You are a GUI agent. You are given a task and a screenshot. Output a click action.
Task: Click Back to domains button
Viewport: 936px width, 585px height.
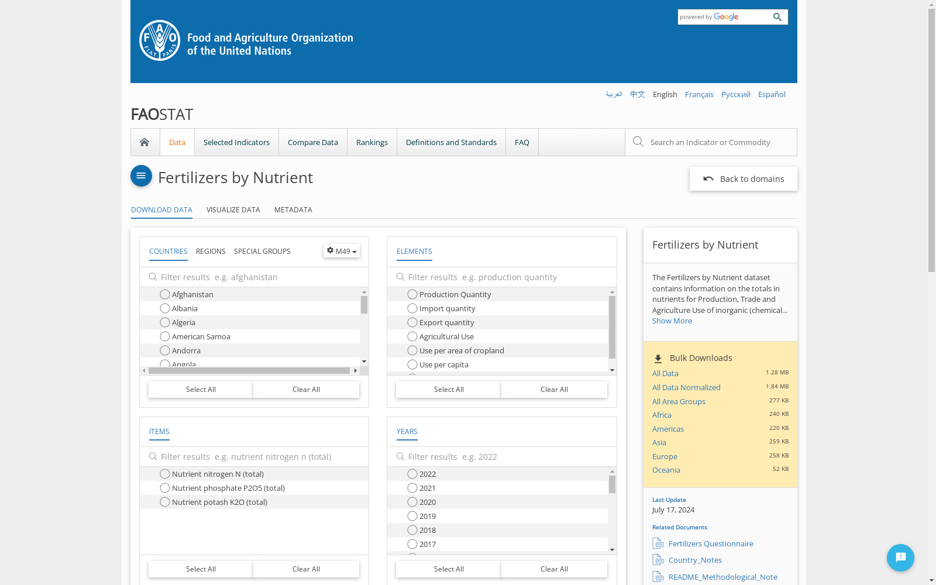pos(743,179)
